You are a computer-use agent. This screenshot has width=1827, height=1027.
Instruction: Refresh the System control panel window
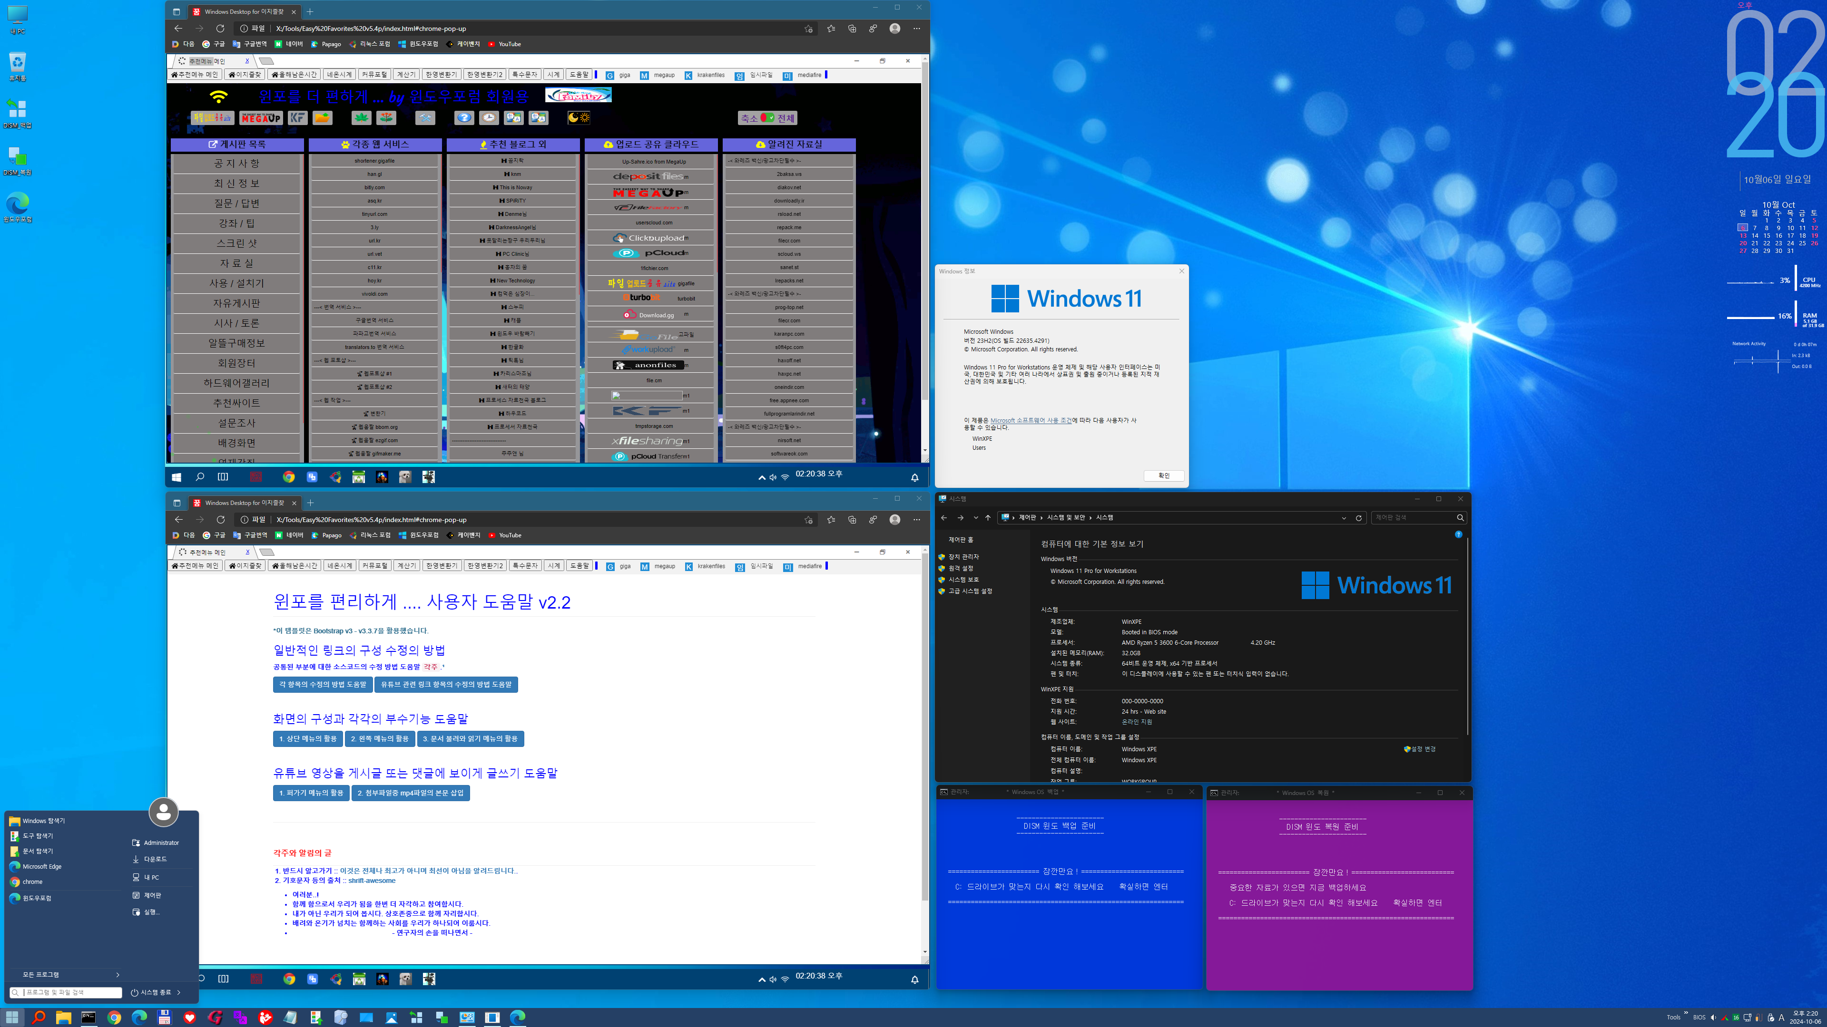click(x=1359, y=517)
